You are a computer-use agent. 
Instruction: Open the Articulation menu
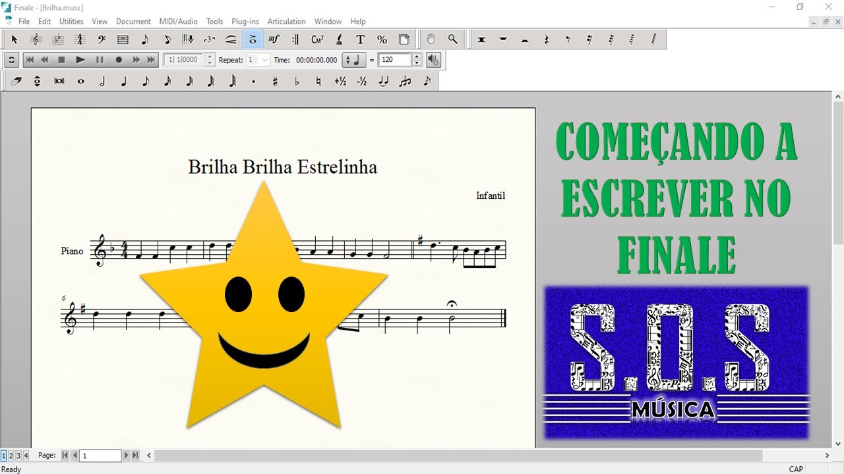(286, 21)
